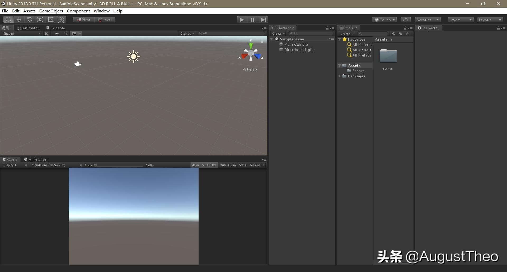Image resolution: width=507 pixels, height=272 pixels.
Task: Select the Rotate tool
Action: coord(30,20)
